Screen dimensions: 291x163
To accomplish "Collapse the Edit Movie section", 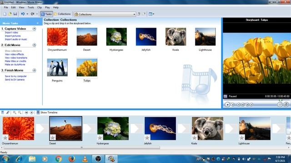I will (34, 45).
